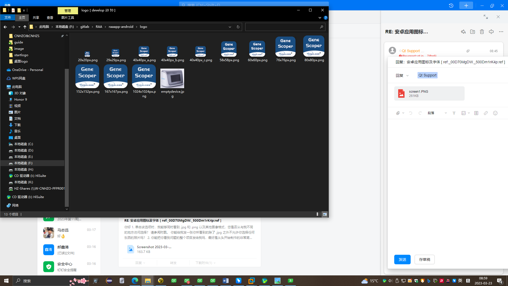Open the attachment dropdown arrow in compose toolbar
Screen dimensions: 508x286
point(403,113)
